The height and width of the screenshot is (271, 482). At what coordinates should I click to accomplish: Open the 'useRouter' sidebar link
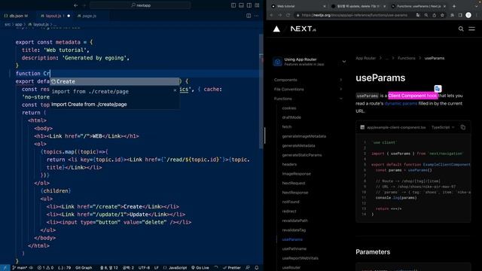pos(291,268)
